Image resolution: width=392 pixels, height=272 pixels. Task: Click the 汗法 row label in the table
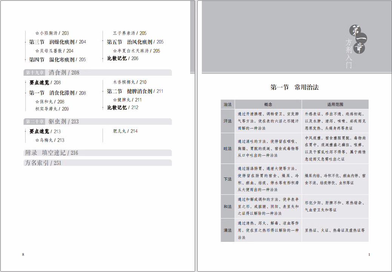[x=228, y=121]
